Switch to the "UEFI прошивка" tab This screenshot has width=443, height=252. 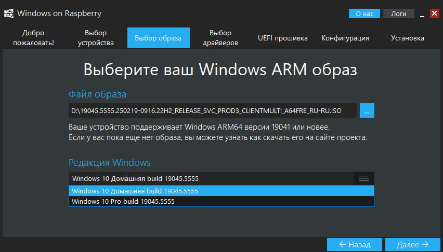[x=283, y=38]
